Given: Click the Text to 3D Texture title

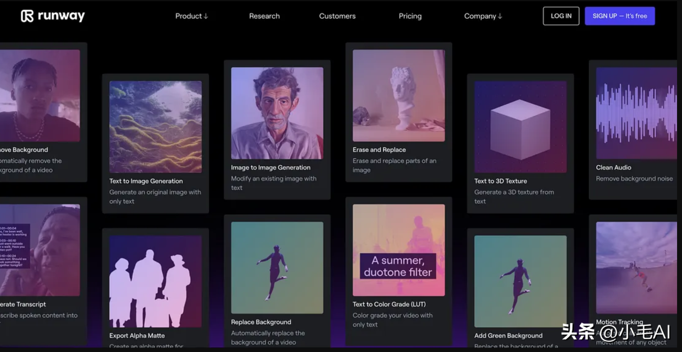Looking at the screenshot, I should click(x=500, y=181).
